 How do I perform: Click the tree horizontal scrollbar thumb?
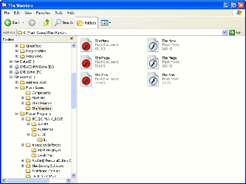[x=28, y=180]
